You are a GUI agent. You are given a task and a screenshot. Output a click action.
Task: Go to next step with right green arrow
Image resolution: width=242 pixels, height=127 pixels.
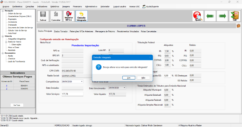(222, 16)
